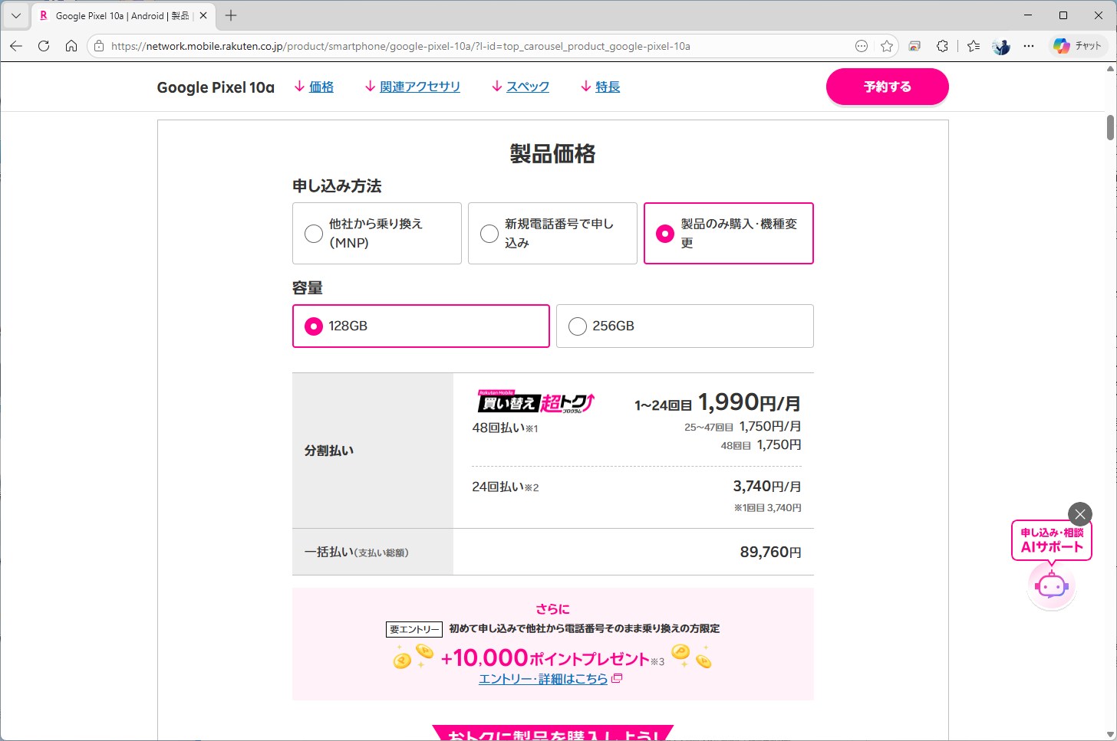View site information lock icon
1117x741 pixels.
pyautogui.click(x=99, y=46)
